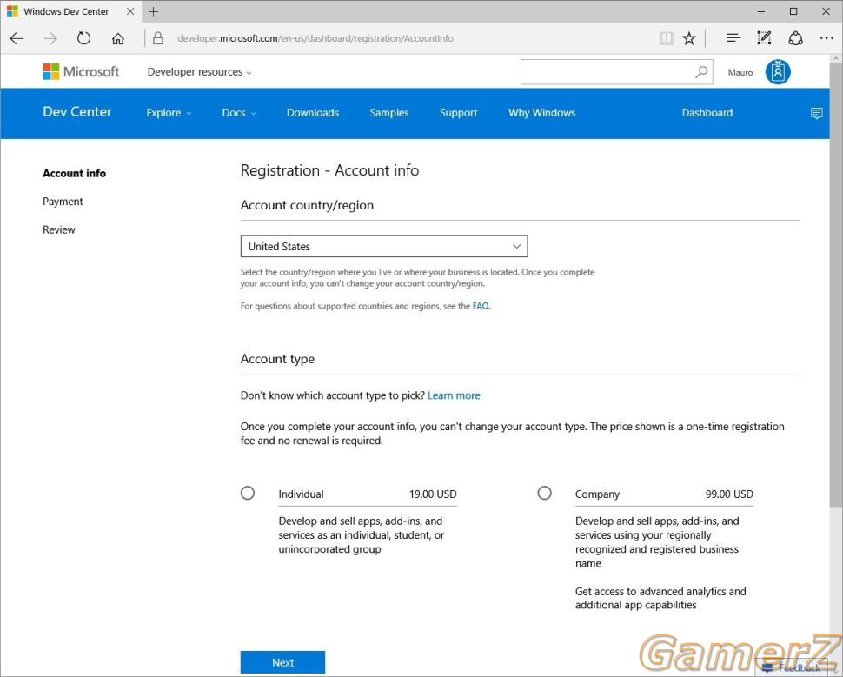Refresh the page with the reload icon
This screenshot has width=843, height=677.
click(84, 38)
